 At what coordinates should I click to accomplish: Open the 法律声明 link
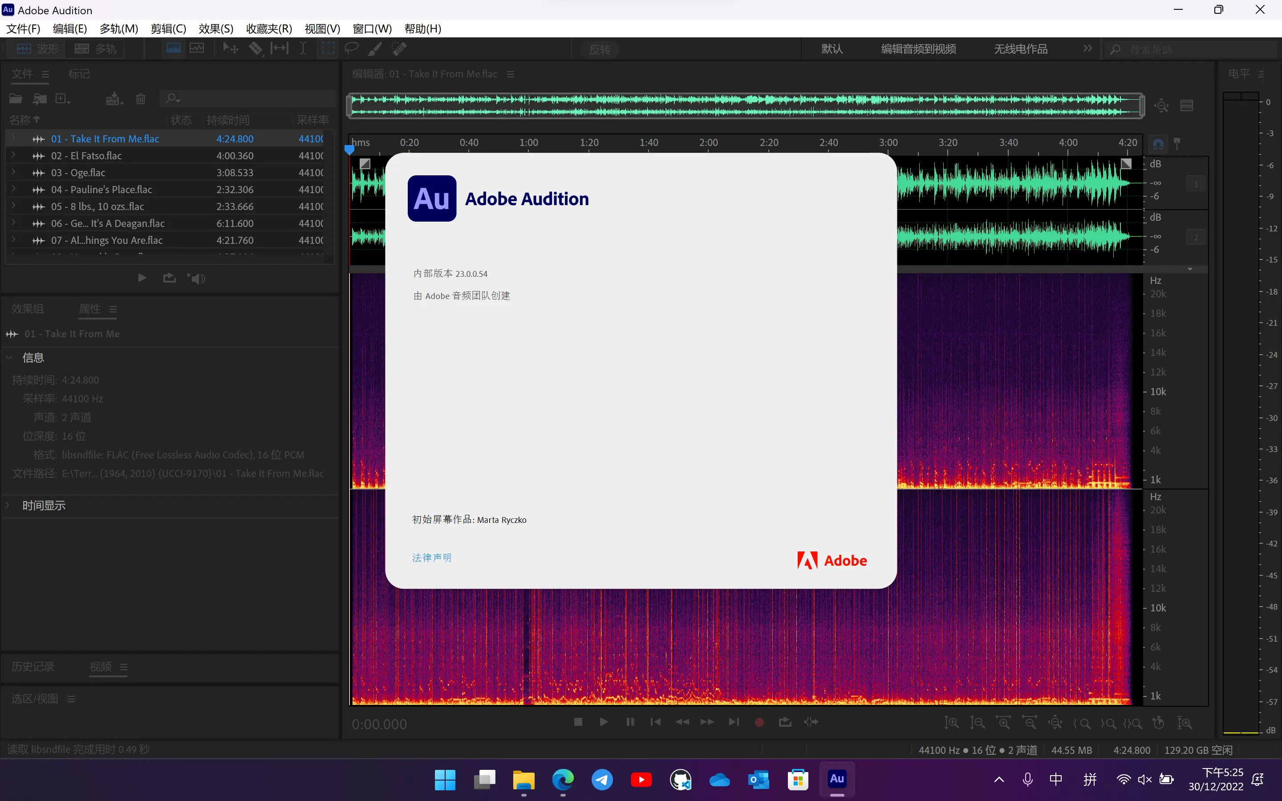(x=432, y=557)
